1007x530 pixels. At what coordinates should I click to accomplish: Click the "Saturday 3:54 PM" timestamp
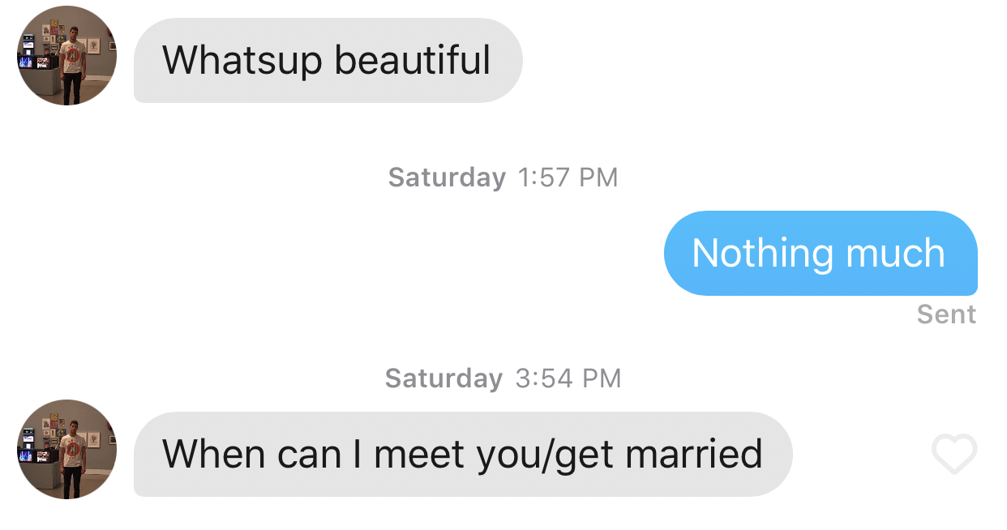(x=503, y=378)
